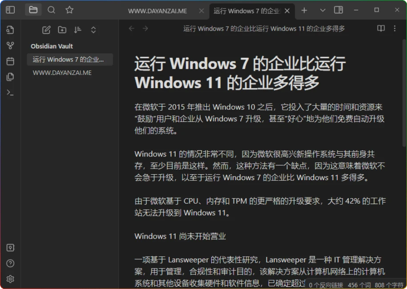Navigate back with the left arrow
Viewport: 407px width, 289px height.
coord(131,28)
